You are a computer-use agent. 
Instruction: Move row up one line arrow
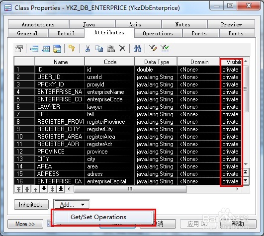(x=35, y=189)
